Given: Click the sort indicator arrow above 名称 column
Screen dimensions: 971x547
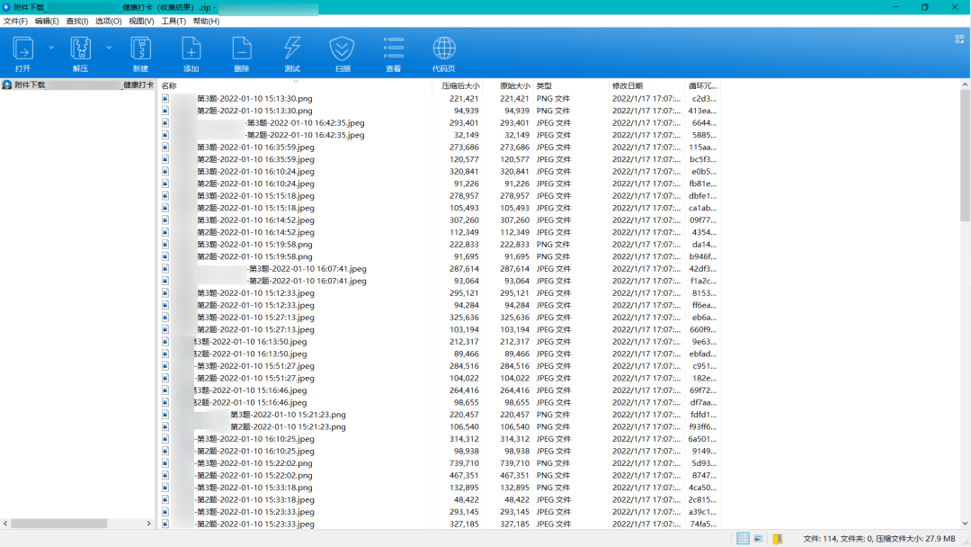Looking at the screenshot, I should tap(296, 81).
